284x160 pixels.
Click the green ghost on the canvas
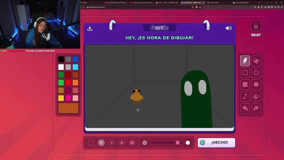[196, 99]
